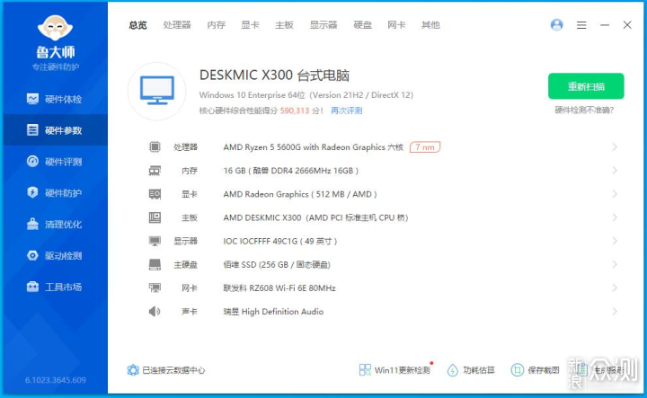Click version number 6.1023.3645.609

point(56,380)
